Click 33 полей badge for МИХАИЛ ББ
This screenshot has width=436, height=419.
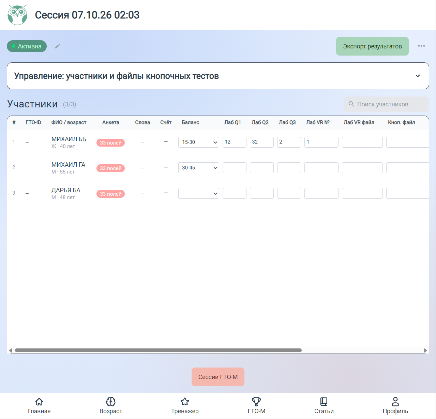click(110, 143)
